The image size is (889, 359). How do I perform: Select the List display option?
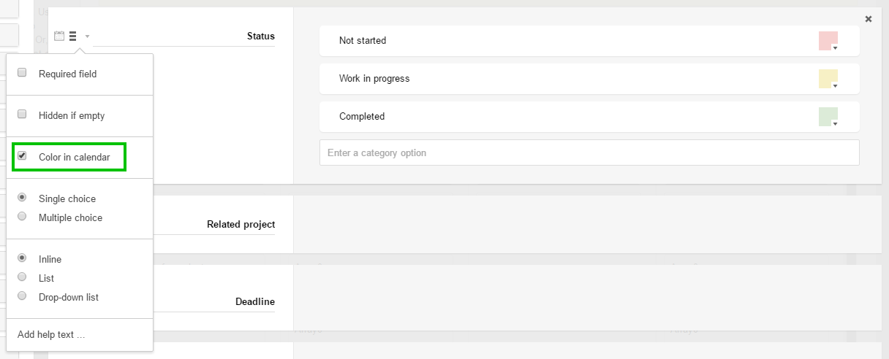[x=22, y=277]
